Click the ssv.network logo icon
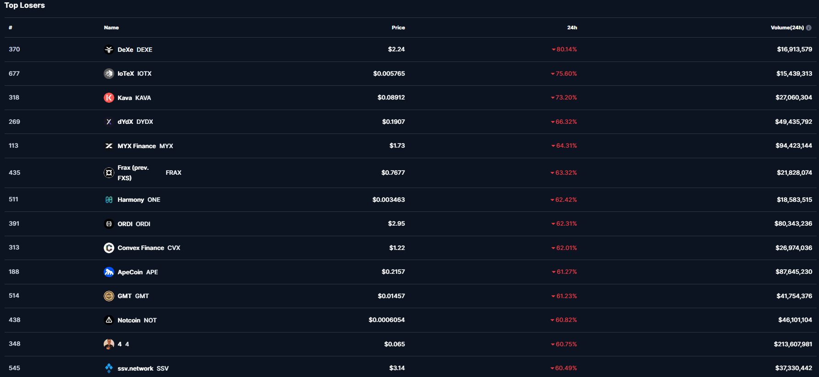The width and height of the screenshot is (819, 377). pos(109,368)
